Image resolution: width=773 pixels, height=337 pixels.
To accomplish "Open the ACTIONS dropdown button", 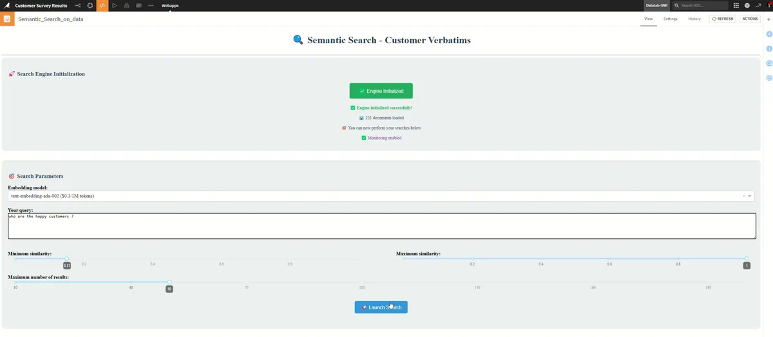I will [750, 19].
